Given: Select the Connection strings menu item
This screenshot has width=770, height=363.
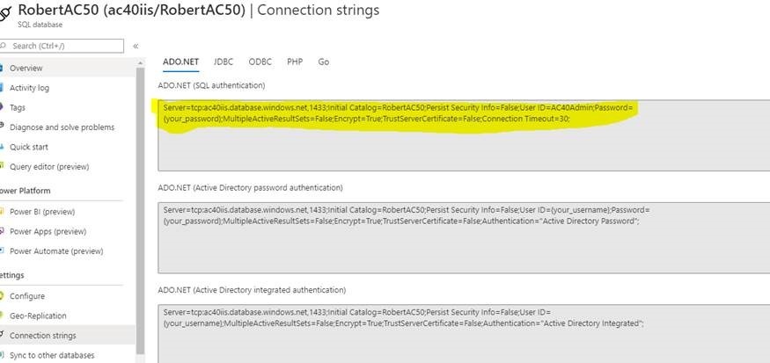Looking at the screenshot, I should pos(42,336).
